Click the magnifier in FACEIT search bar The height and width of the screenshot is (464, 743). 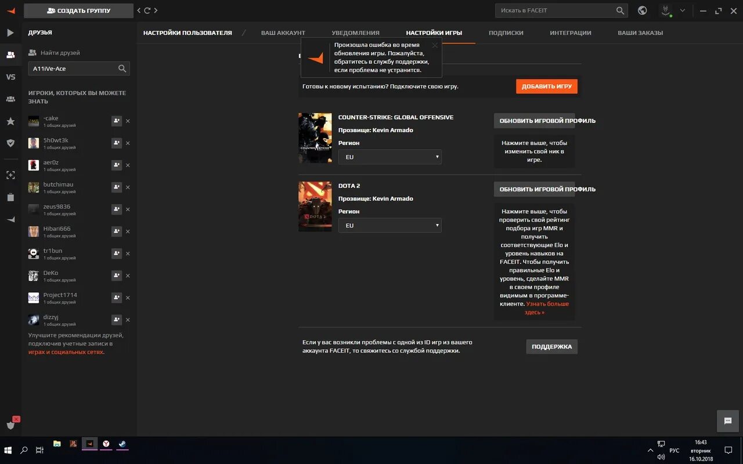tap(621, 10)
